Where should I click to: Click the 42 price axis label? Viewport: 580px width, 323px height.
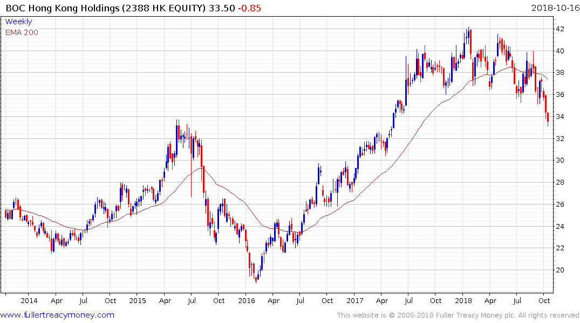pyautogui.click(x=560, y=29)
